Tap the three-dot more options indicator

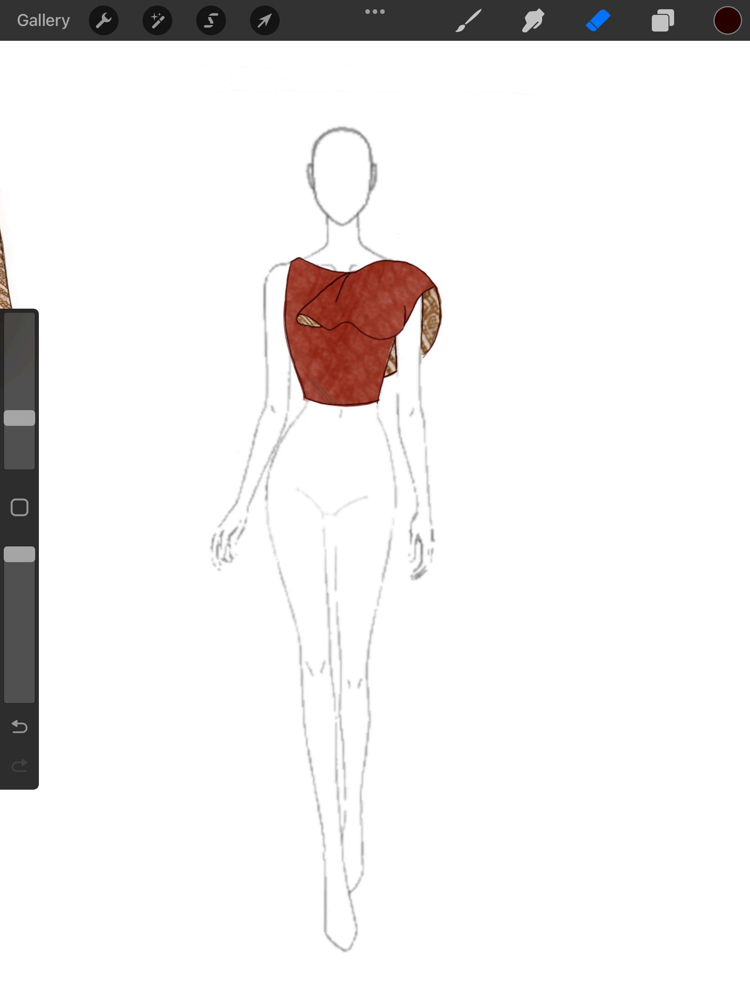[x=375, y=12]
